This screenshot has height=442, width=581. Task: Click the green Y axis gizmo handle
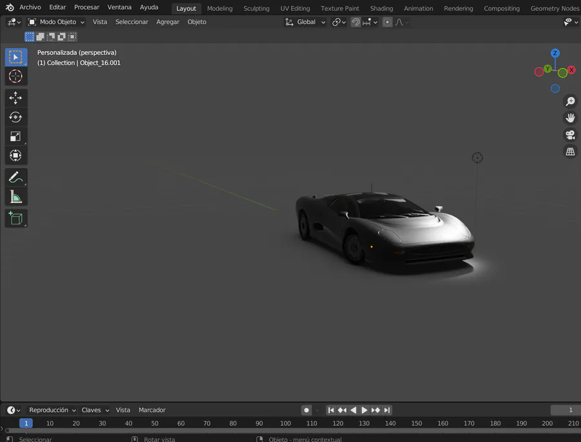point(547,68)
